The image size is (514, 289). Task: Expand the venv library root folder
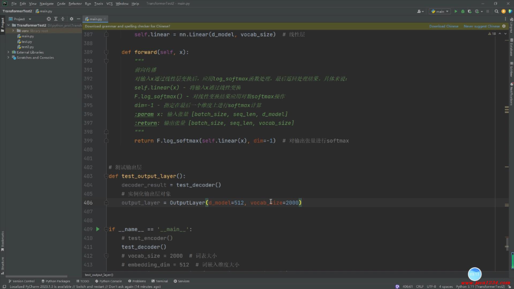point(13,31)
